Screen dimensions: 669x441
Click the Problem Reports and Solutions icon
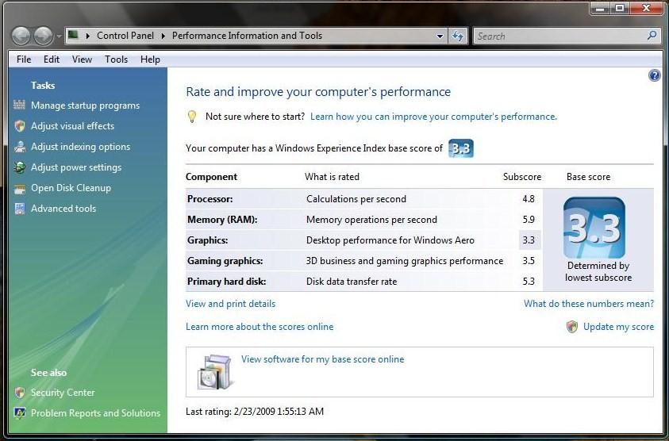(19, 413)
